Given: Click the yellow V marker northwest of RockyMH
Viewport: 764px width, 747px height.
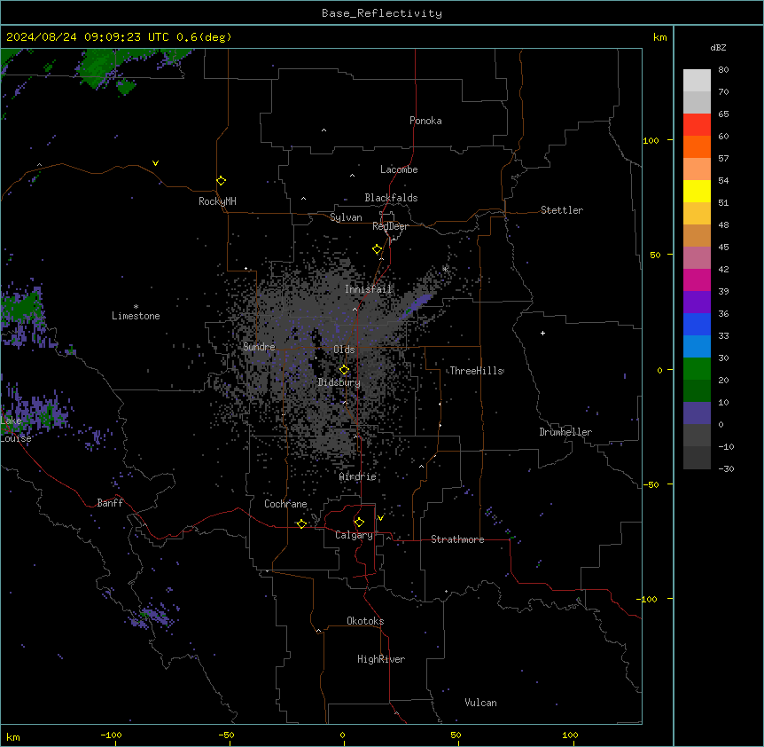Looking at the screenshot, I should 155,163.
